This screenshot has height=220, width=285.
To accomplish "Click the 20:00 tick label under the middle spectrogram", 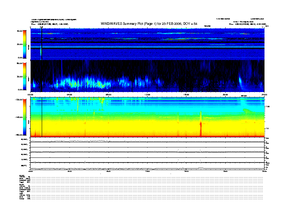I will [225, 95].
